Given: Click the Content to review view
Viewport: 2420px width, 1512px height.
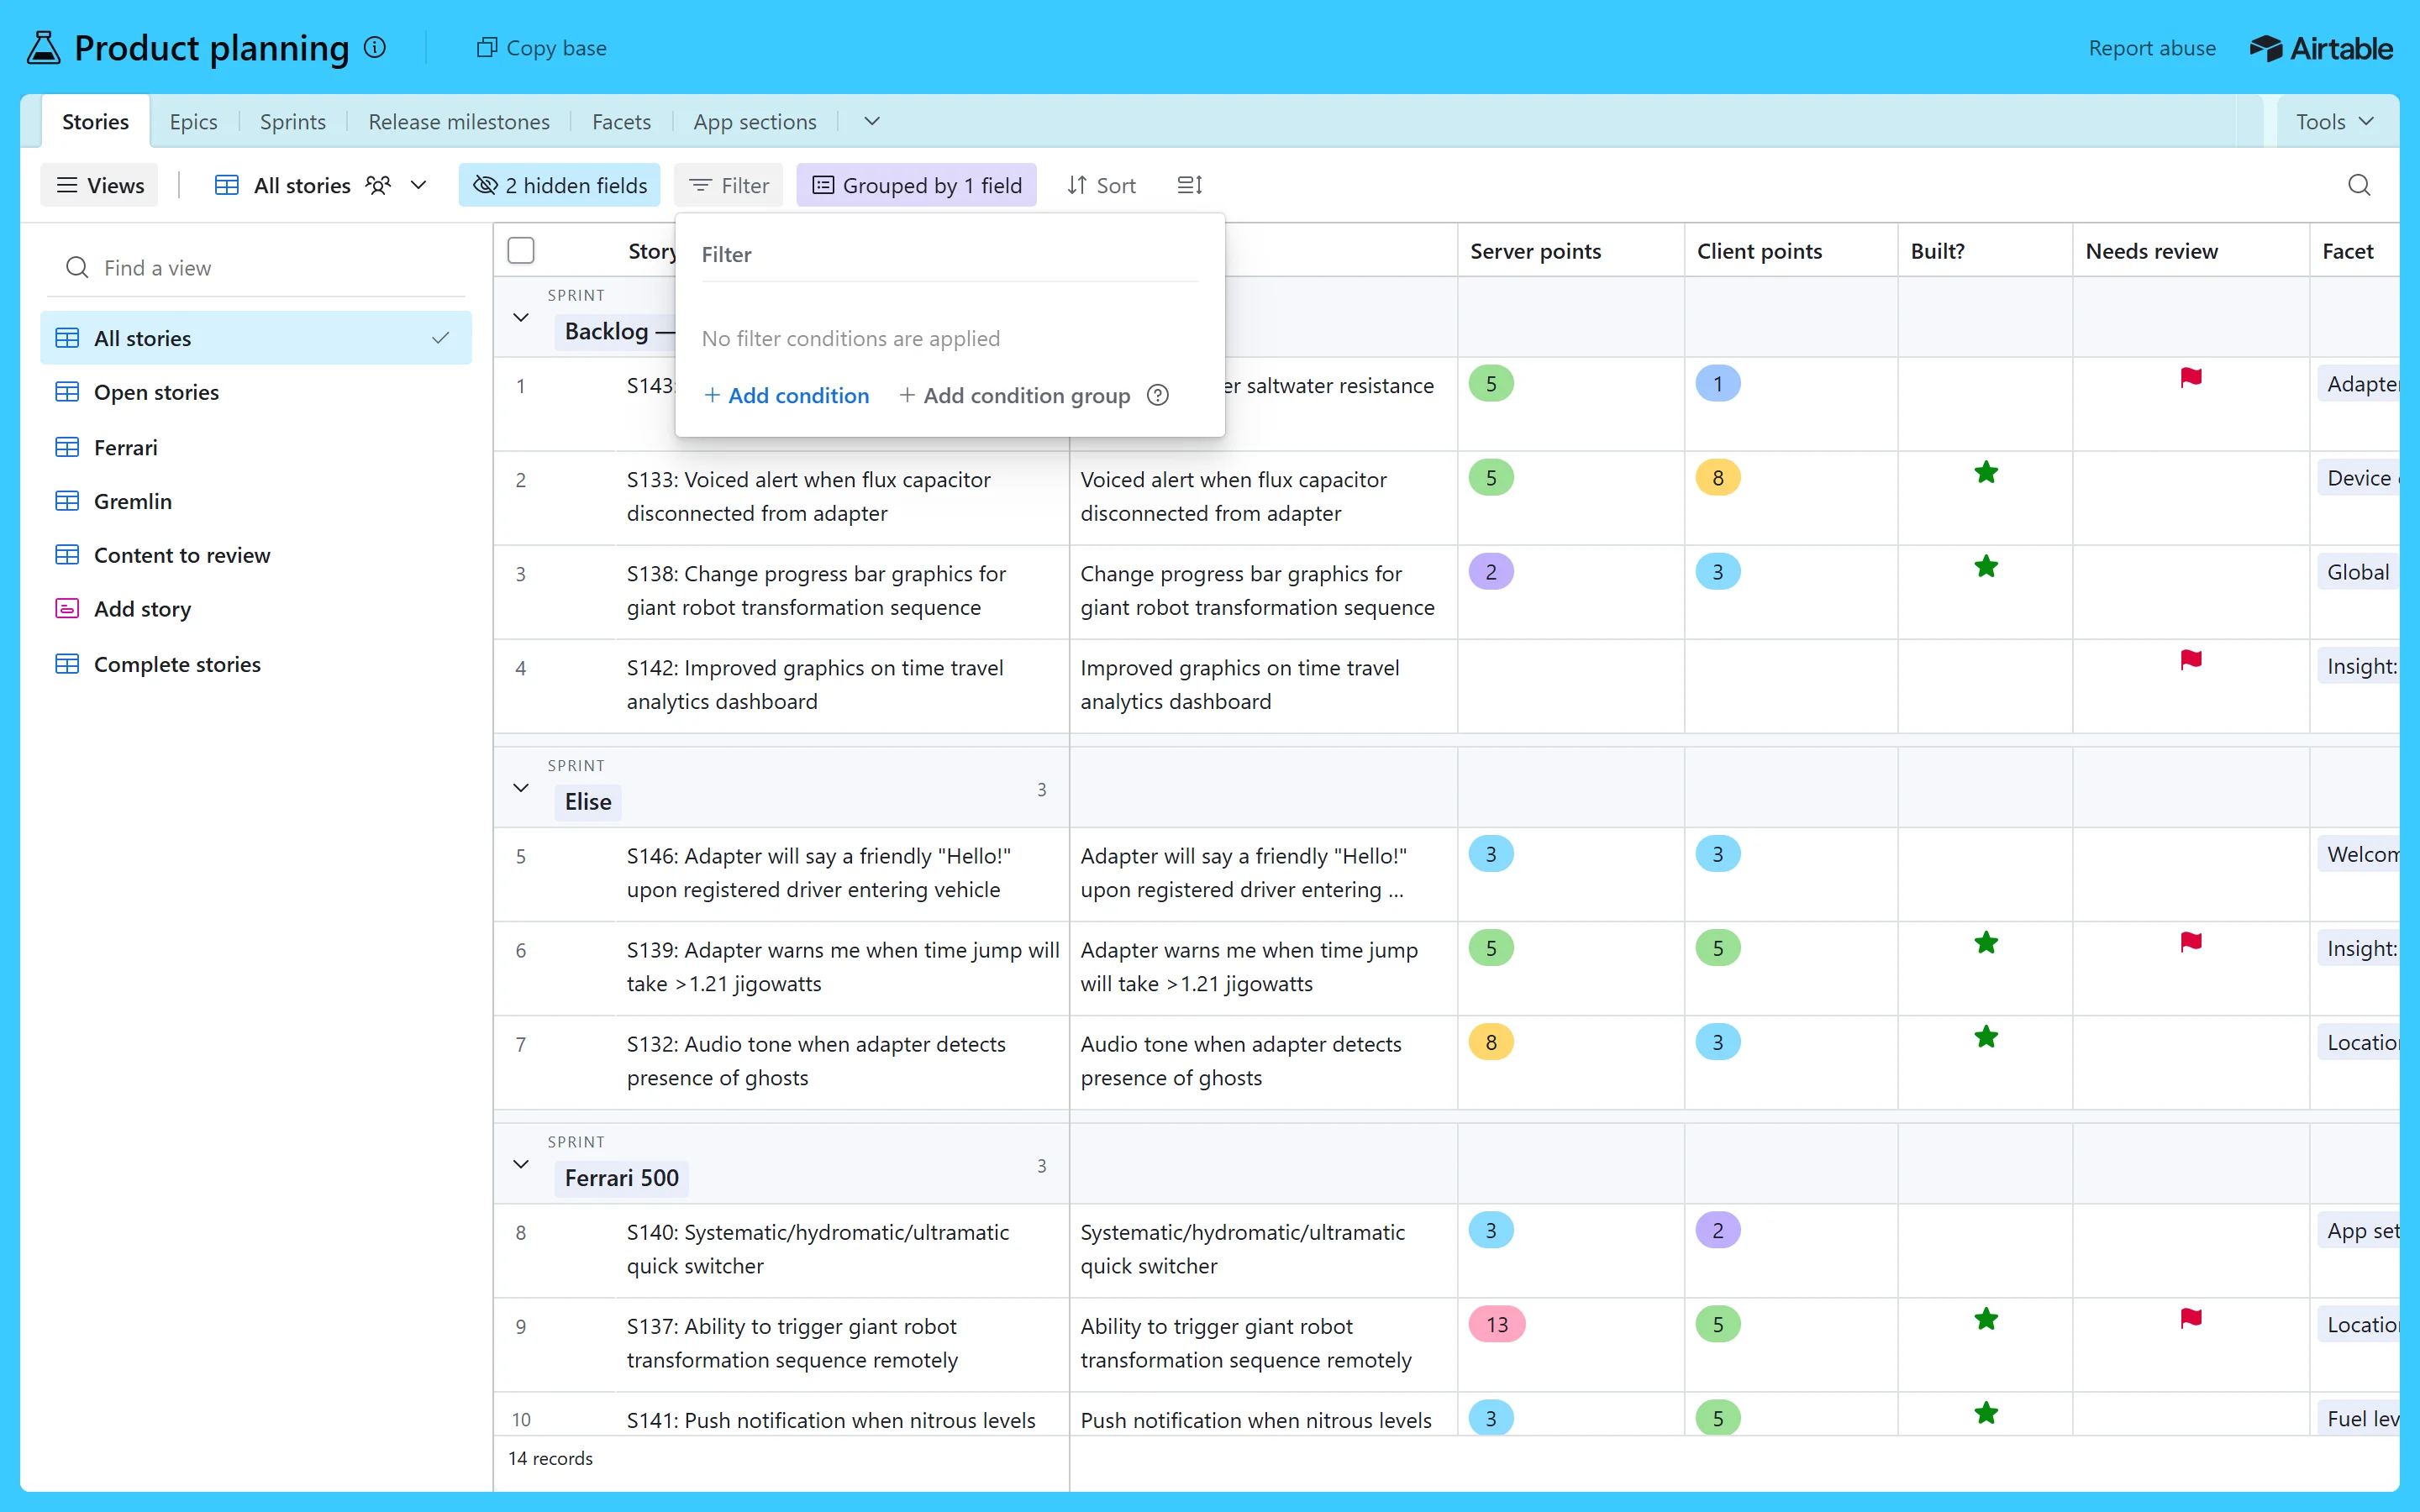Looking at the screenshot, I should (x=256, y=555).
